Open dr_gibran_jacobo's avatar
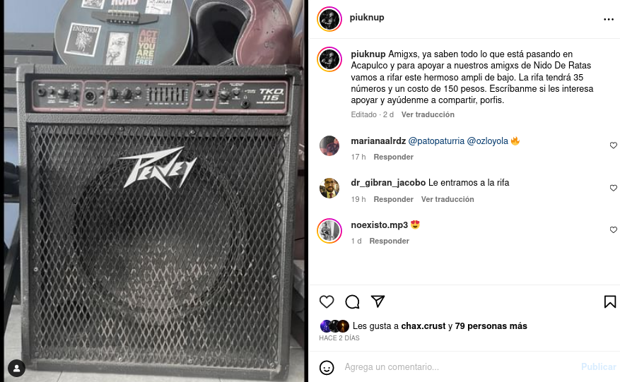The width and height of the screenshot is (620, 382). 329,188
